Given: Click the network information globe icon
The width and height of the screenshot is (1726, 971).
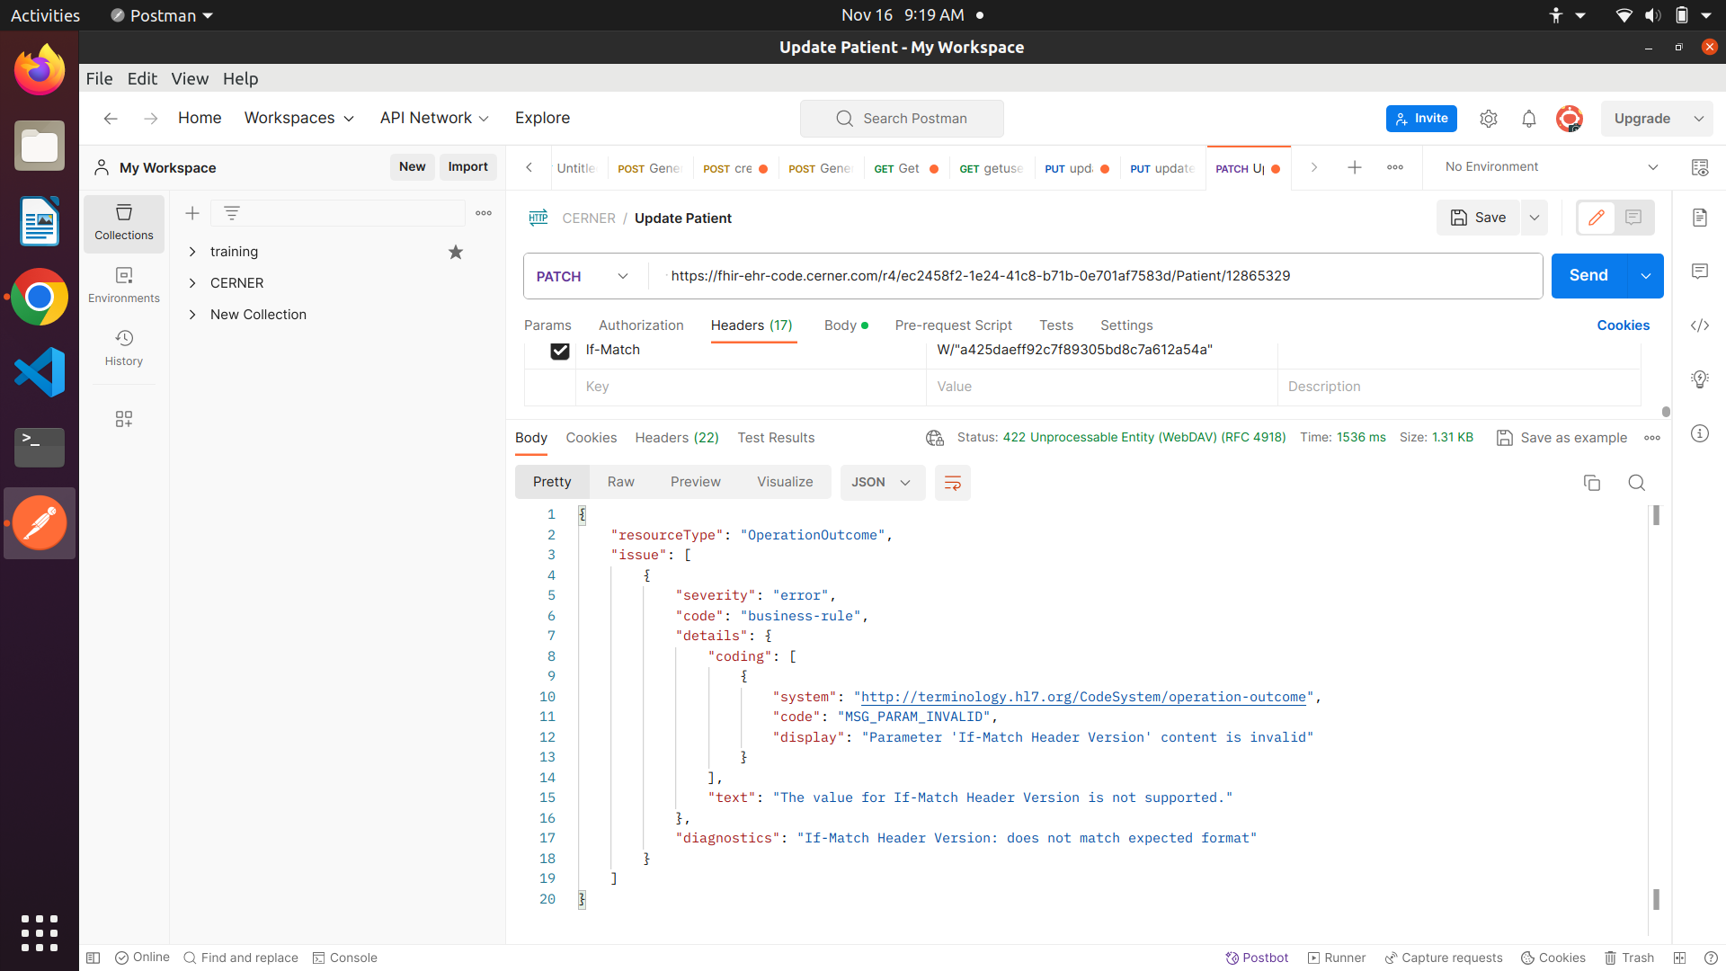Looking at the screenshot, I should pyautogui.click(x=935, y=438).
